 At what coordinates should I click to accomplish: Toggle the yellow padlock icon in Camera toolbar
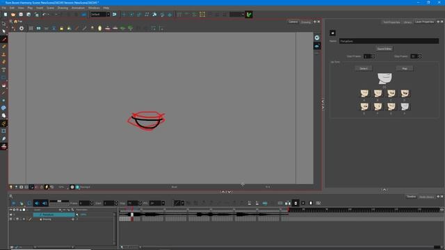tap(62, 28)
